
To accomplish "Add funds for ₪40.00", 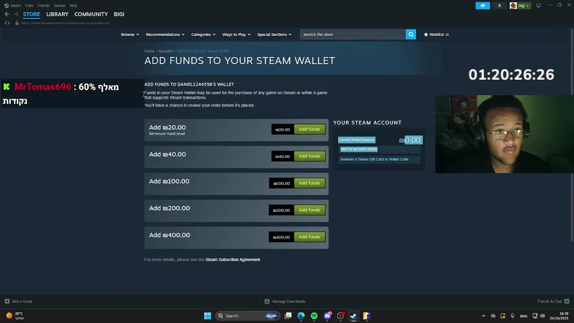I will point(309,157).
